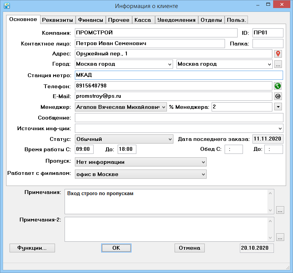Open map location pin for address
The width and height of the screenshot is (293, 273).
point(278,54)
